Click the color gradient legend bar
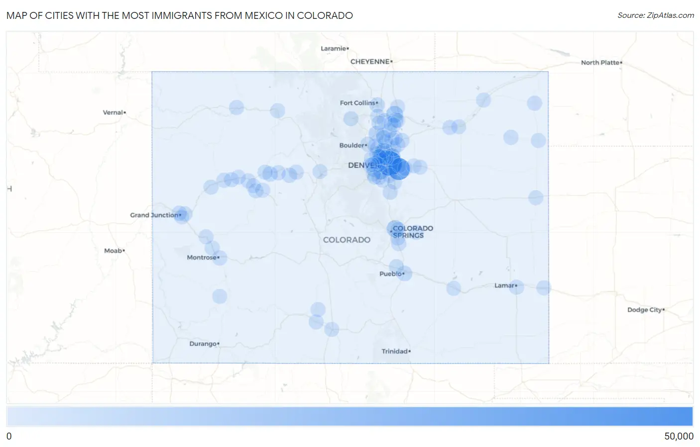This screenshot has width=700, height=447. (350, 417)
